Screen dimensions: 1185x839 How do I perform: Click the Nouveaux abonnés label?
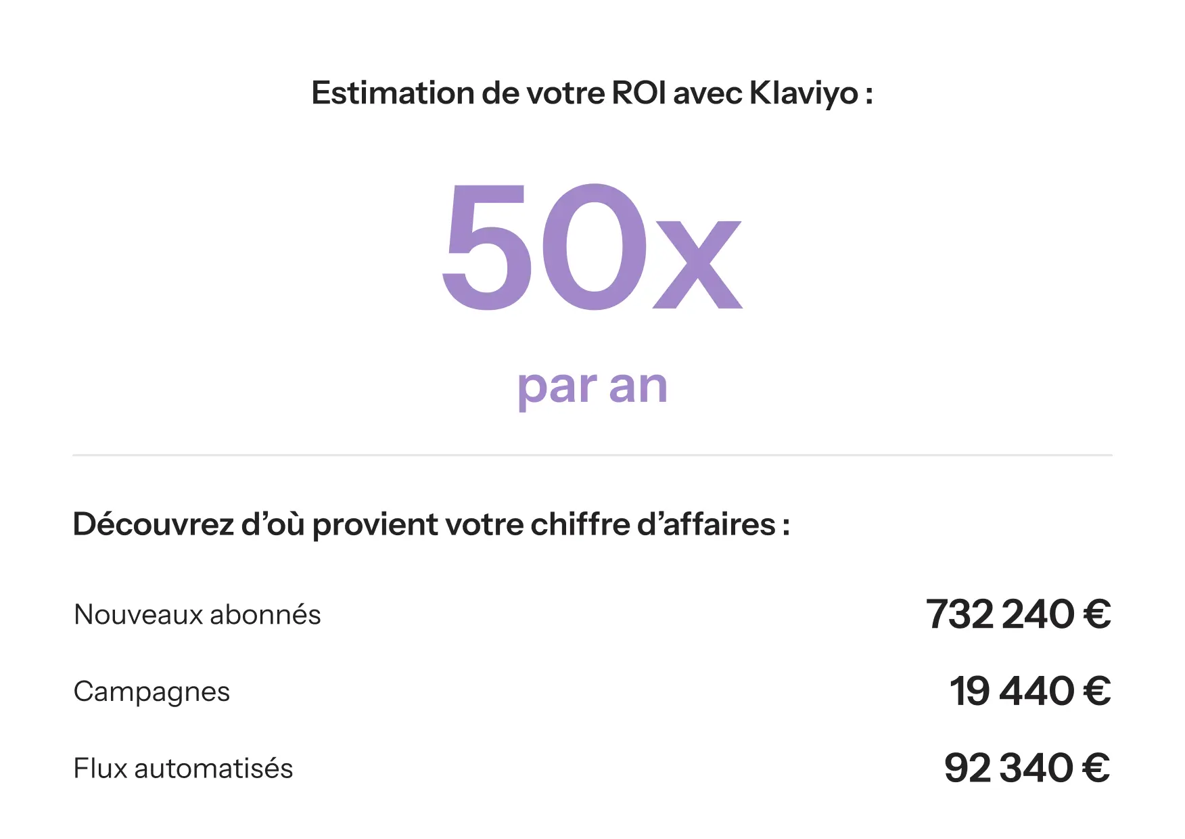pyautogui.click(x=197, y=615)
